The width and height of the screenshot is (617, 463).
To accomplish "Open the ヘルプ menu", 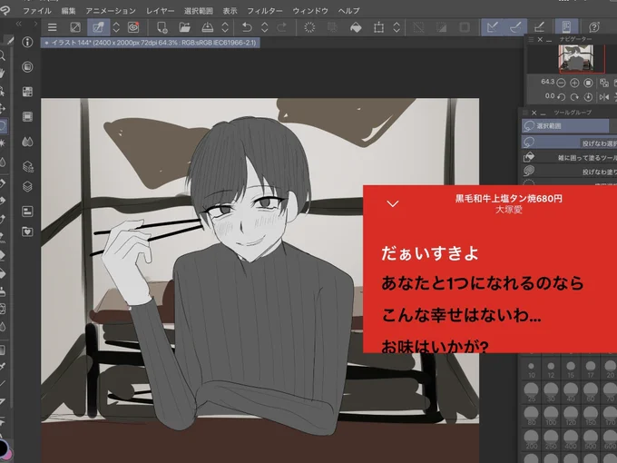I will coord(348,11).
